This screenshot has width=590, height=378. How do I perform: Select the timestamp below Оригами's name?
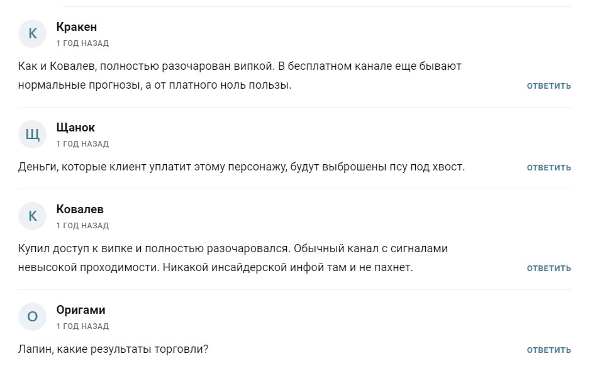pyautogui.click(x=82, y=326)
